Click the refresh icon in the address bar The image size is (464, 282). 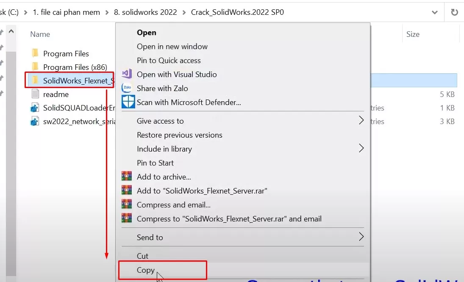[x=454, y=12]
